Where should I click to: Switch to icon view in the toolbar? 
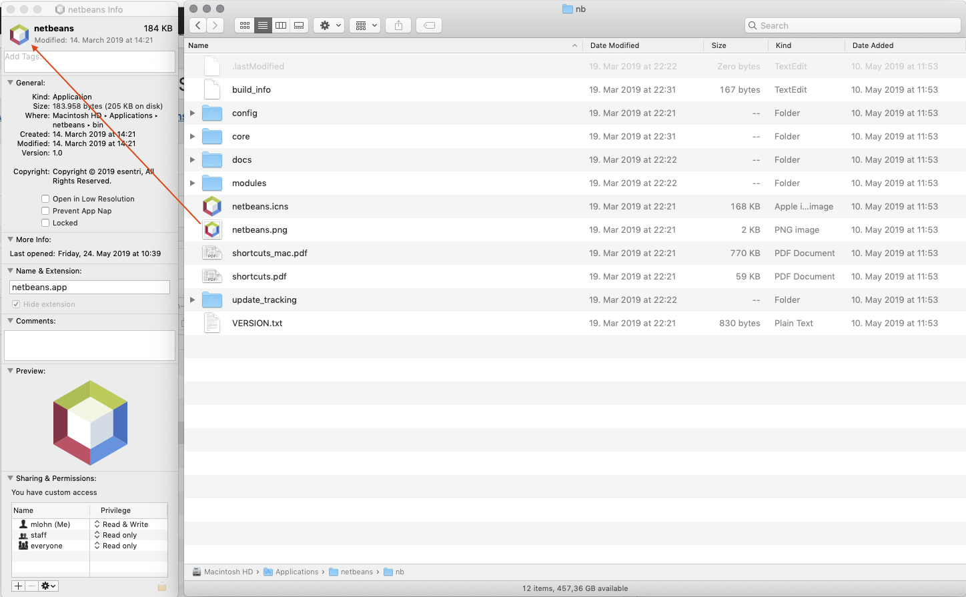pyautogui.click(x=244, y=25)
